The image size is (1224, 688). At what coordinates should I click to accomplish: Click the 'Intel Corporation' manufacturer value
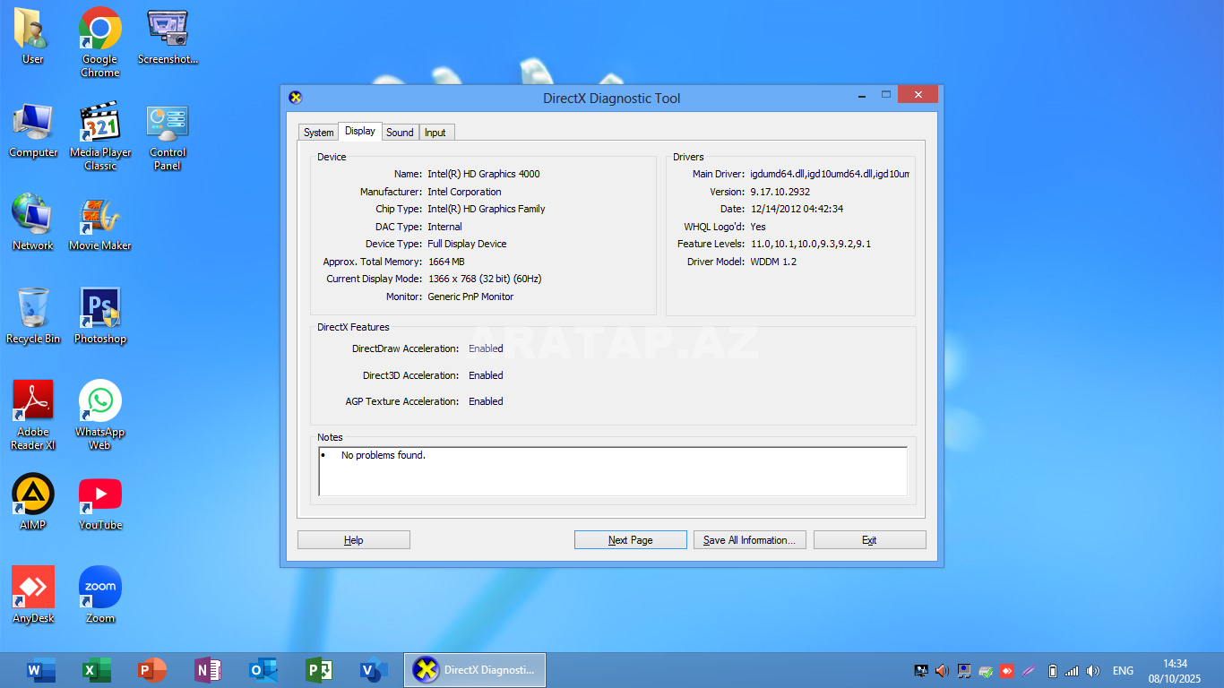(x=464, y=192)
